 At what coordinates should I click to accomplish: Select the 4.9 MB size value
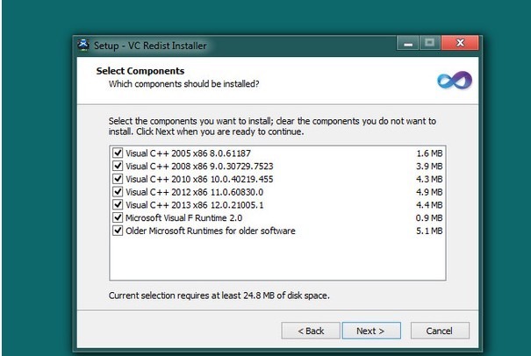(x=429, y=192)
